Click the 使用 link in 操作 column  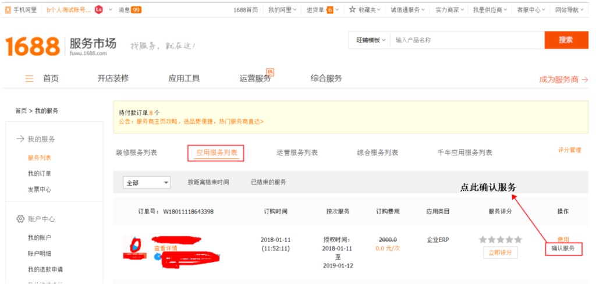(563, 240)
